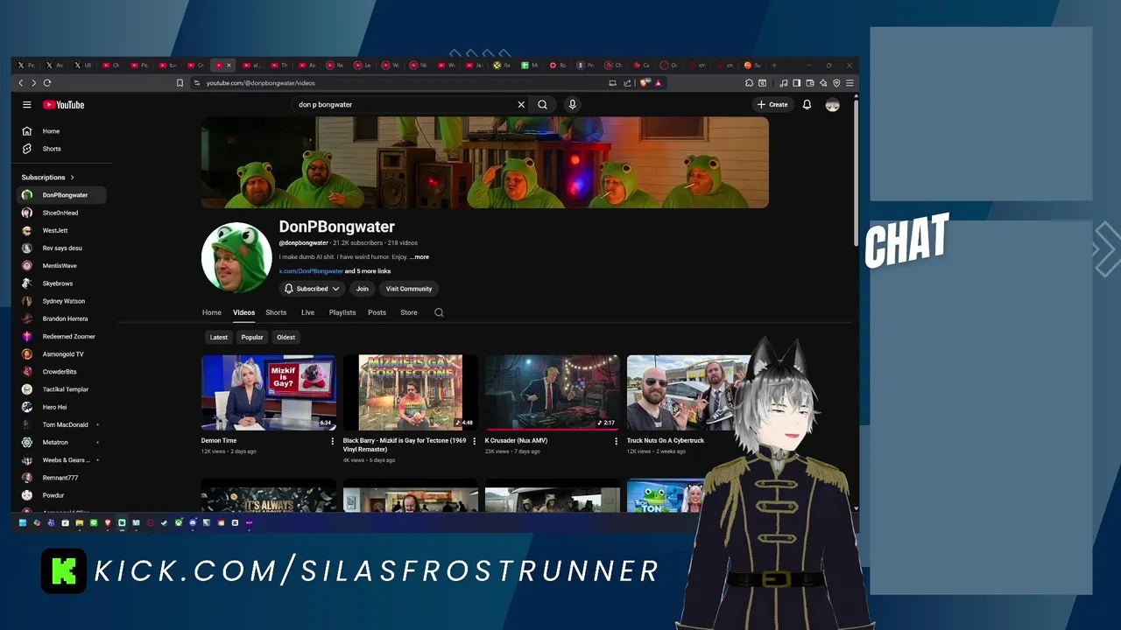Click the K Crusader (Nux AMV) thumbnail

tap(553, 392)
